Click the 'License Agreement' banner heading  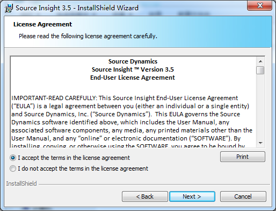point(42,24)
